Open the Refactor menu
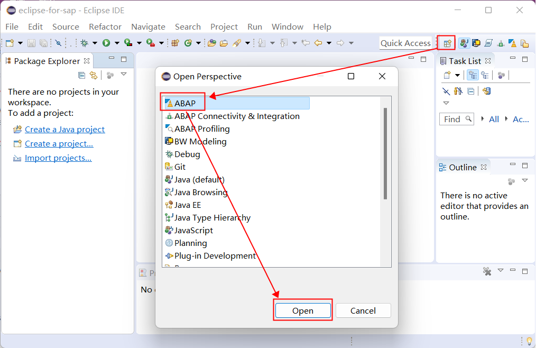536x348 pixels. coord(105,26)
